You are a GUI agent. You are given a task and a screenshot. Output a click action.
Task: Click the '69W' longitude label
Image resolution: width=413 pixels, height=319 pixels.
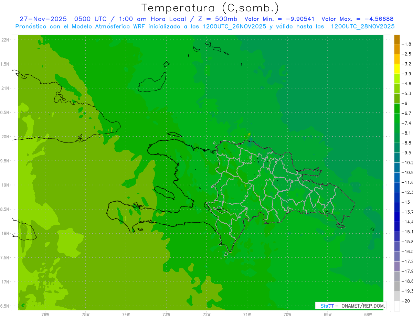(327, 314)
